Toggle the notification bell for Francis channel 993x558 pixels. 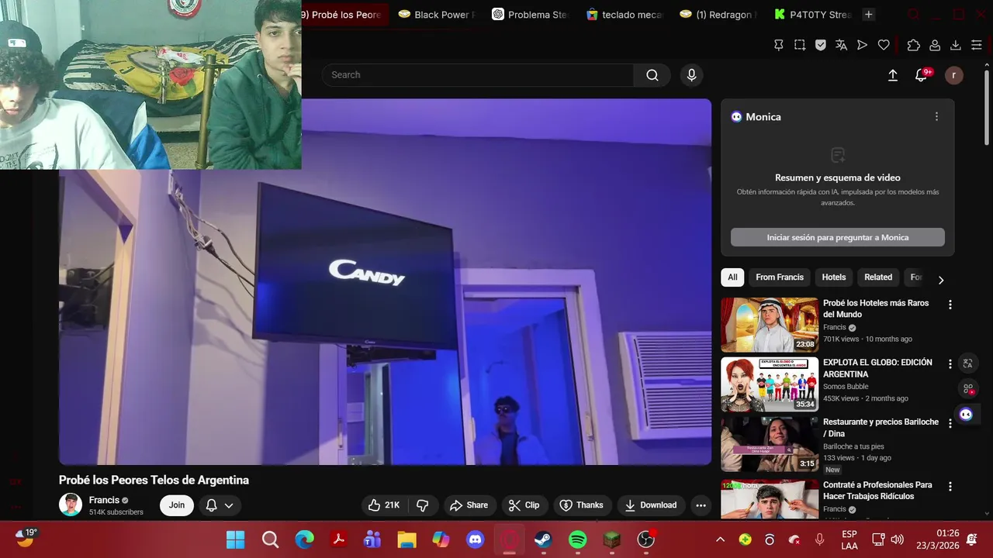(212, 505)
